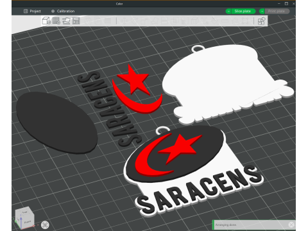Click the Slice plate button
The width and height of the screenshot is (308, 231).
point(243,11)
